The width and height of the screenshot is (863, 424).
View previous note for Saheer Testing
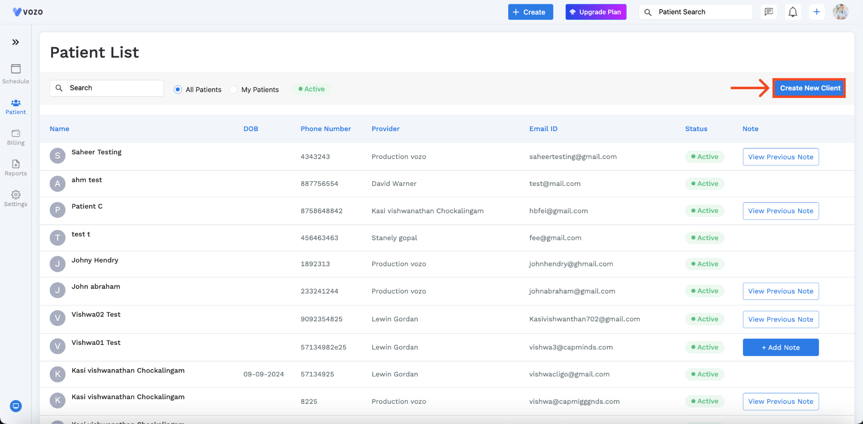(x=780, y=157)
